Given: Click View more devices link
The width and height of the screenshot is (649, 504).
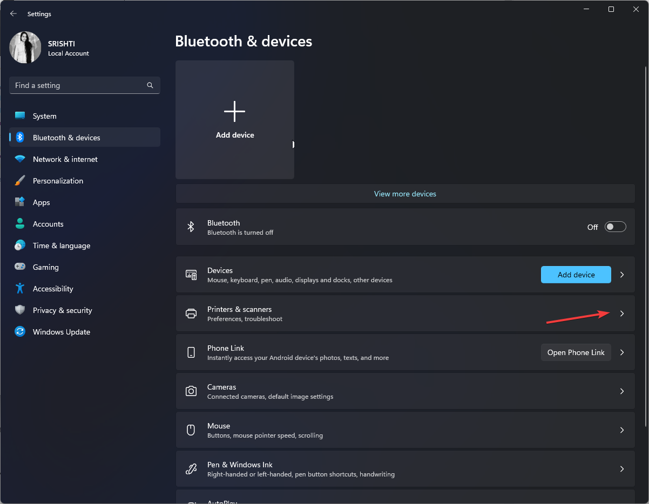Looking at the screenshot, I should [405, 194].
